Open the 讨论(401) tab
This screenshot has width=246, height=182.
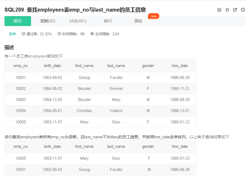point(78,21)
